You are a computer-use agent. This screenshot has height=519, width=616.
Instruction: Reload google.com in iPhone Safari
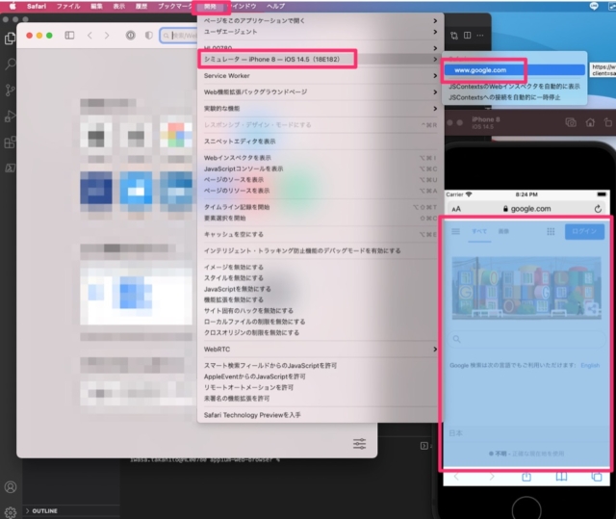point(598,209)
